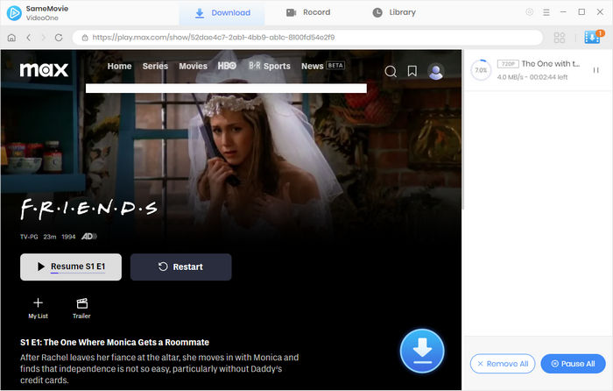Click the episode description text

[159, 369]
